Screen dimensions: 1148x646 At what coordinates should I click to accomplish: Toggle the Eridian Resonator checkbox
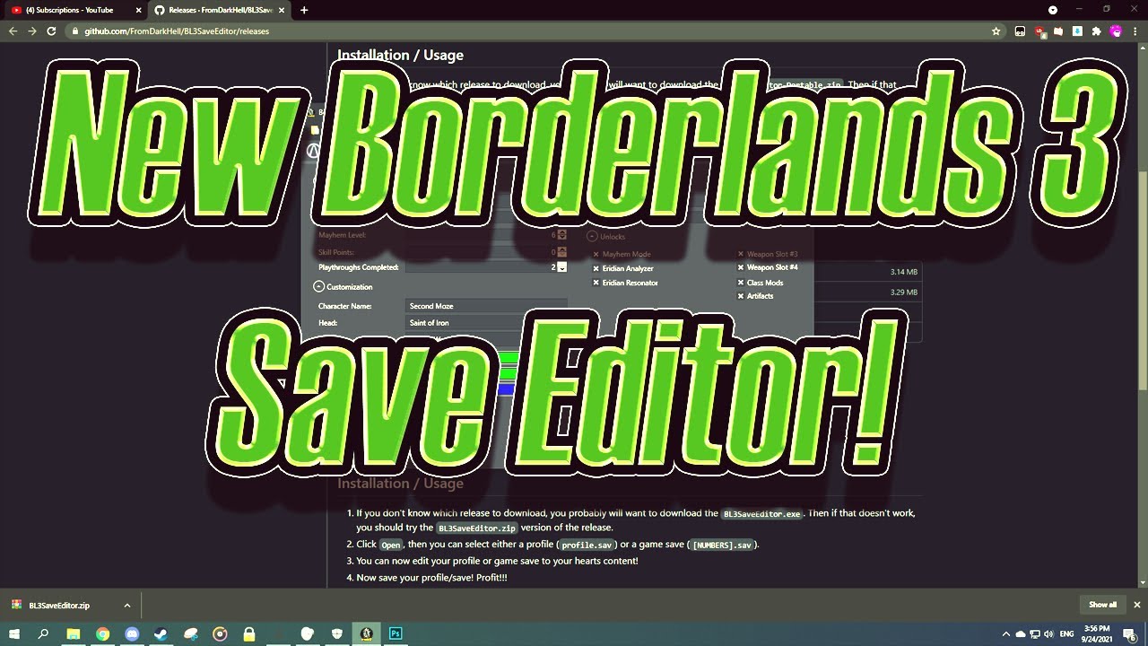[596, 283]
